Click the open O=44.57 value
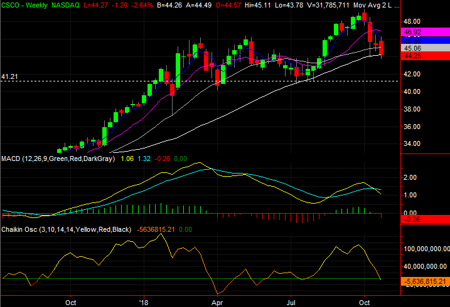The width and height of the screenshot is (450, 307). tap(228, 5)
